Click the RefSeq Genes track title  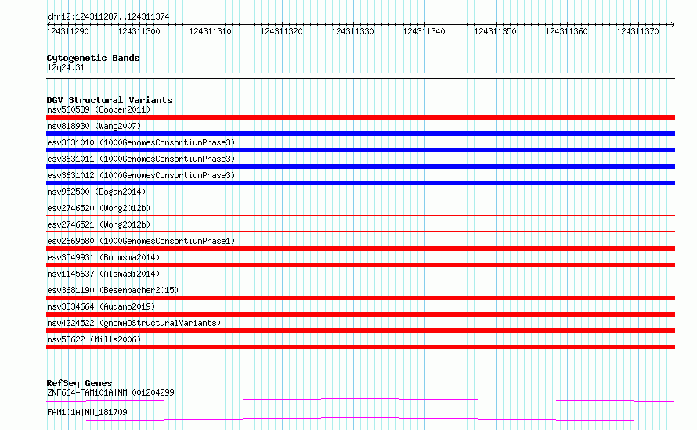79,383
